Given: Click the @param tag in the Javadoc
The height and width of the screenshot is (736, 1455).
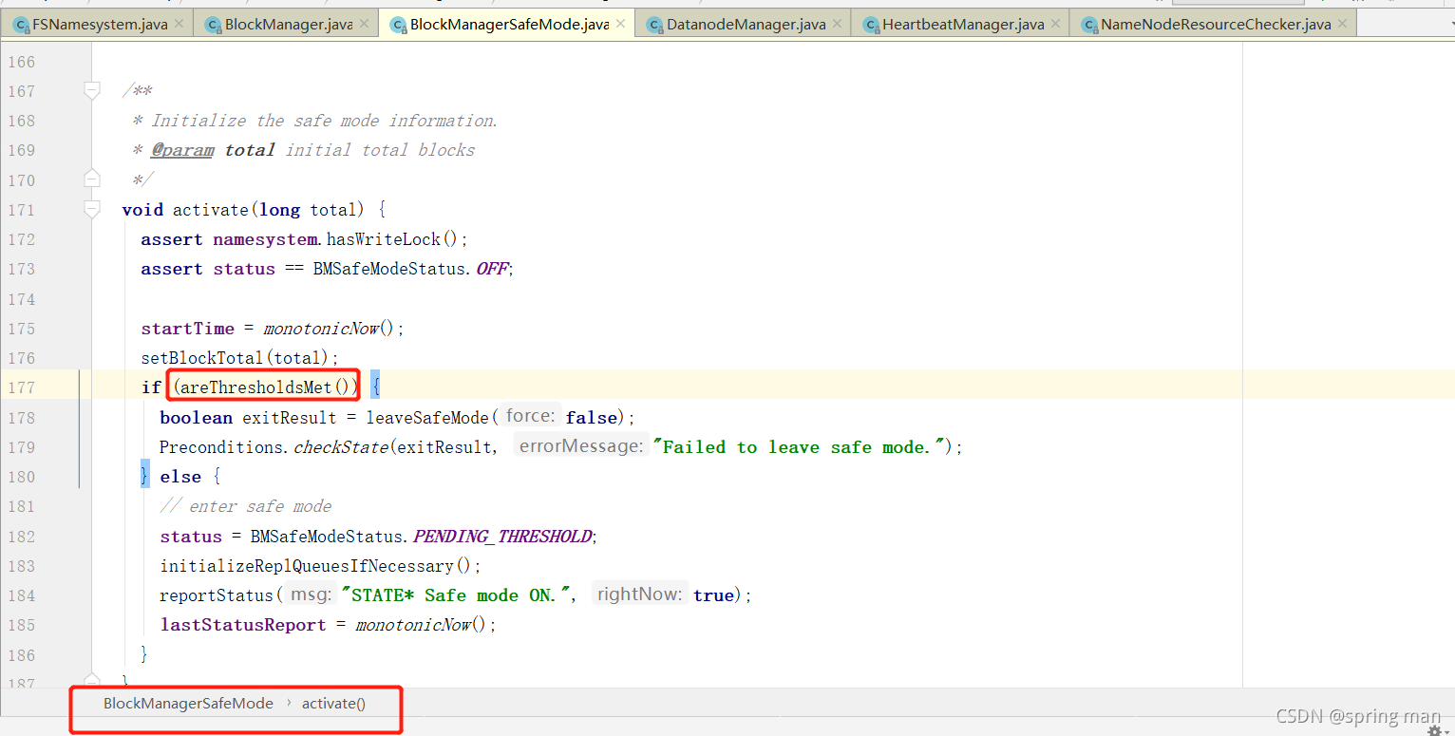Looking at the screenshot, I should coord(182,150).
